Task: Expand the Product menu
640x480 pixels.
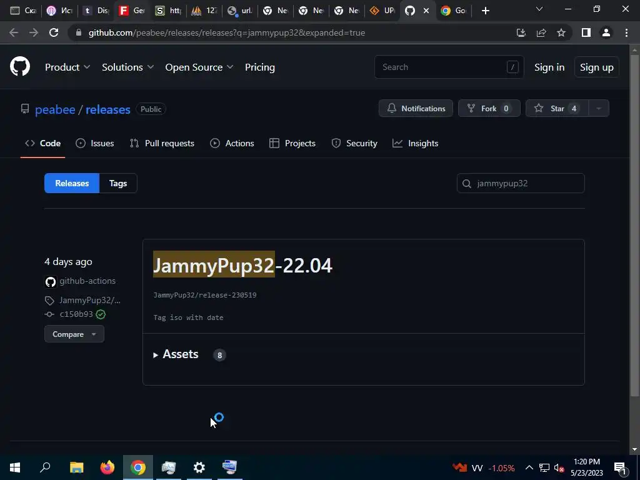Action: tap(67, 67)
